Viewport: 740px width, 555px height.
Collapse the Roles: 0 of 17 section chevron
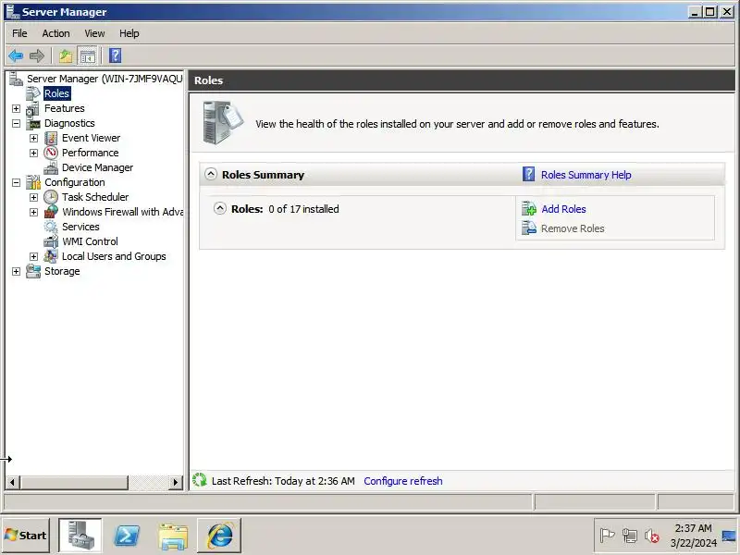tap(219, 208)
